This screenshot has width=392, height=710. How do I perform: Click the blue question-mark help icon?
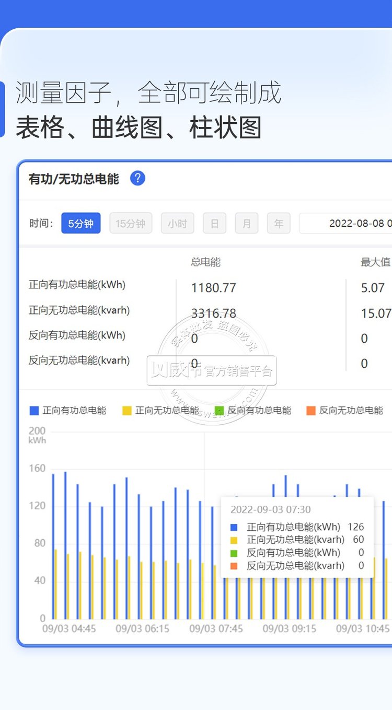coord(137,179)
